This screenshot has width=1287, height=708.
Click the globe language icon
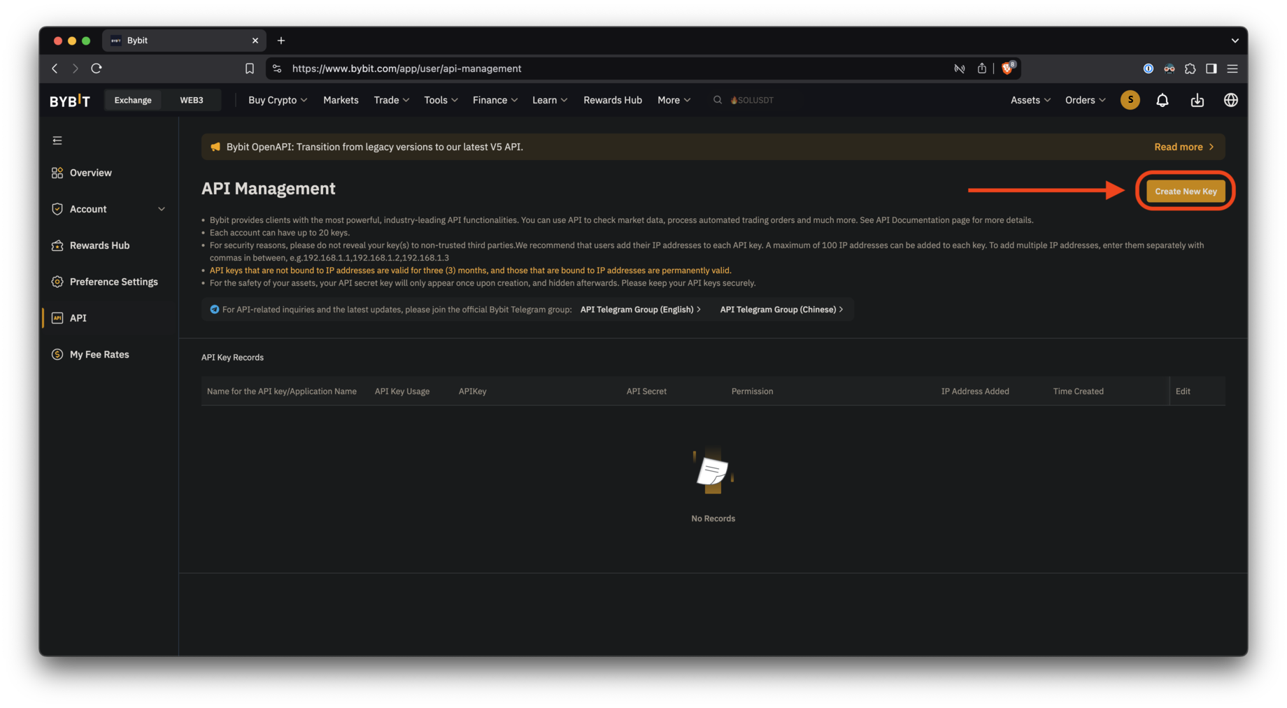coord(1230,100)
